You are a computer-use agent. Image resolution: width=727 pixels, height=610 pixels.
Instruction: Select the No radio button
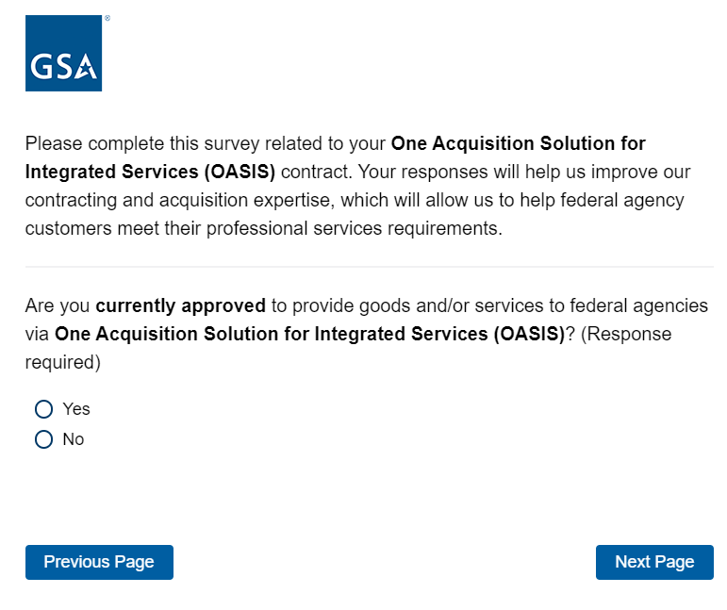coord(43,439)
